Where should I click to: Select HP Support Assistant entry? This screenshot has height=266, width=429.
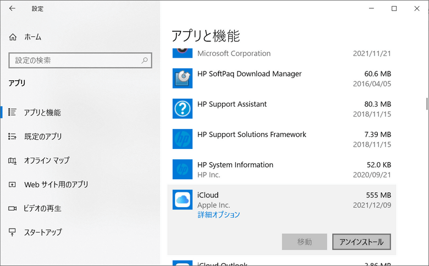(x=282, y=109)
